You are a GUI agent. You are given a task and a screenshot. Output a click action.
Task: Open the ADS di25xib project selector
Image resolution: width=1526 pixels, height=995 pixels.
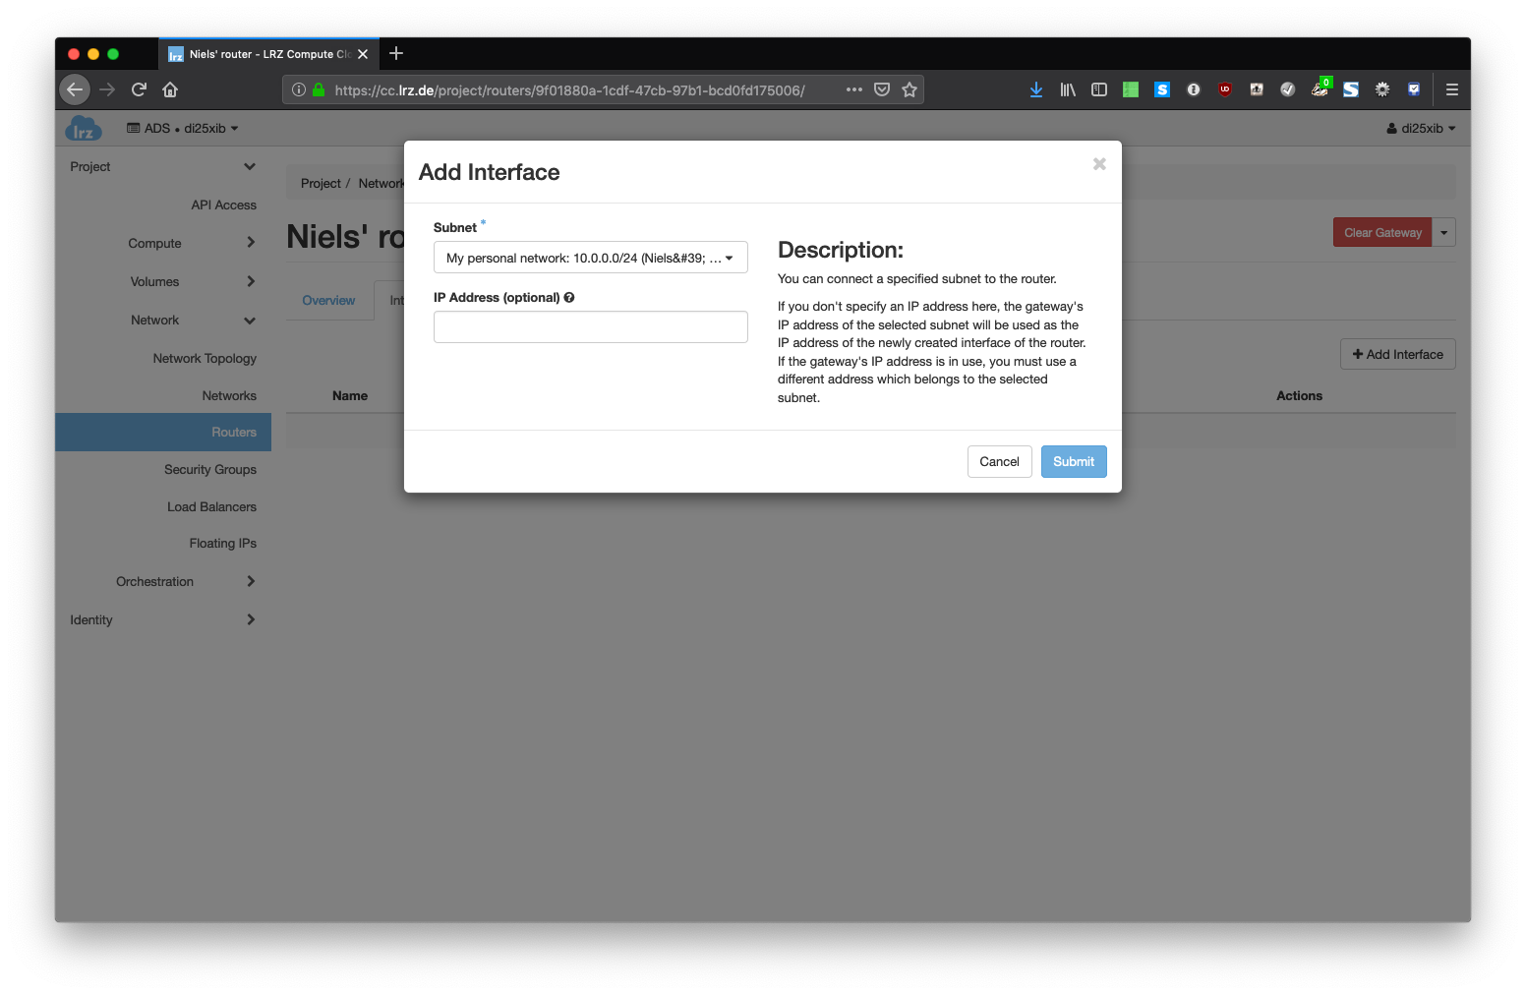coord(183,129)
